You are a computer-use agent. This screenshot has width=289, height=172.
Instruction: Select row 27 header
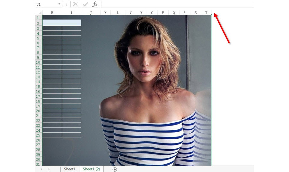[38, 145]
